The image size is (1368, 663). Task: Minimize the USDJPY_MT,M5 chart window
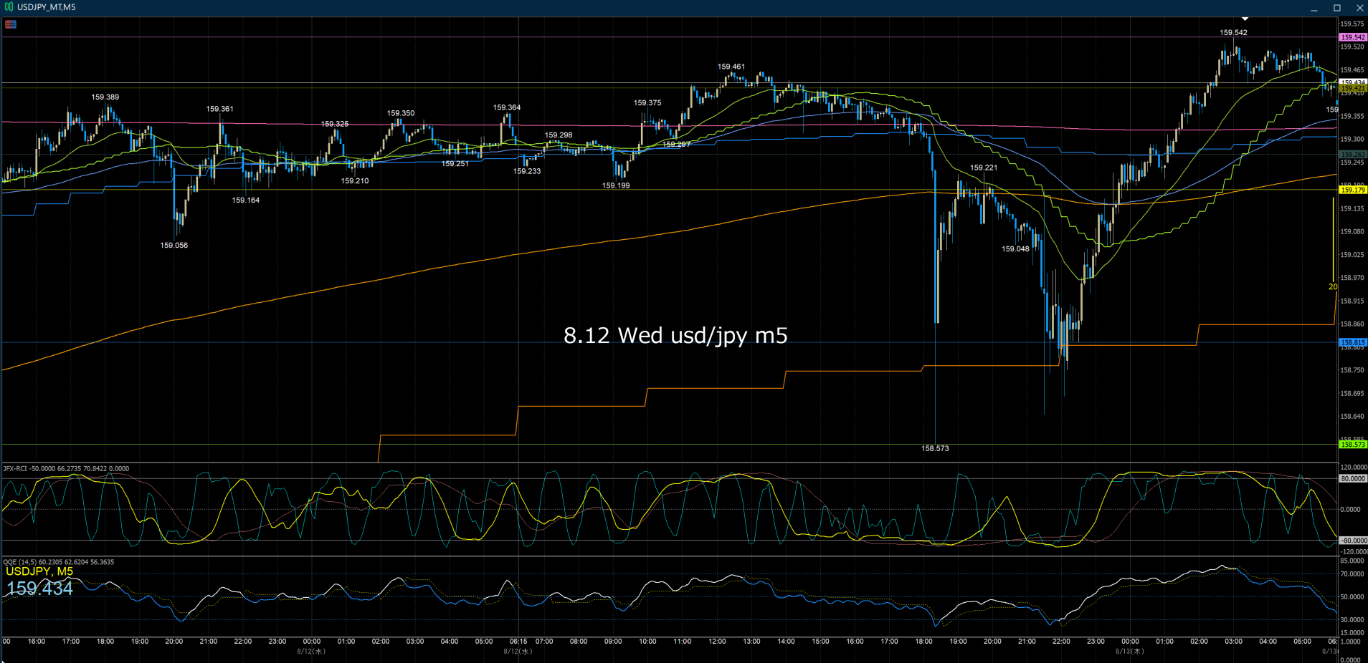[x=1314, y=8]
